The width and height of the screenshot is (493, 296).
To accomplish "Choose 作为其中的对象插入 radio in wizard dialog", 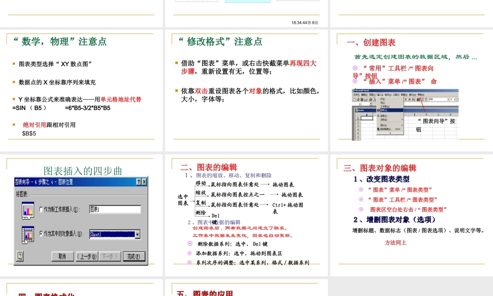I will 41,234.
